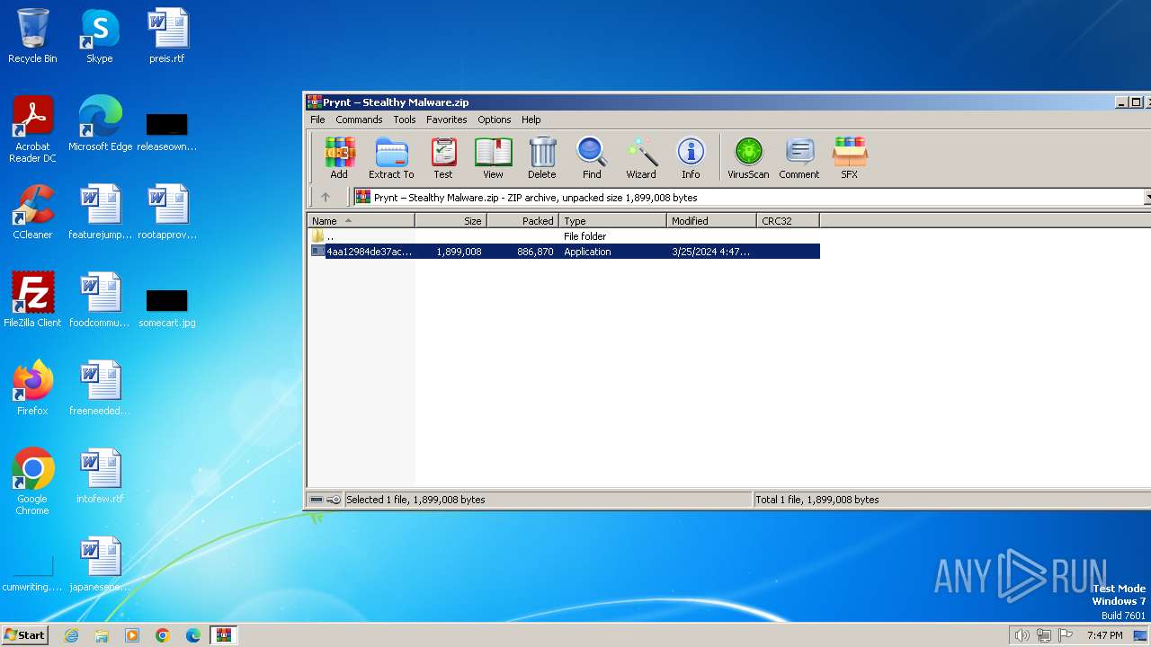Screen dimensions: 1151x647
Task: Click the Add toolbar icon in WinRAR
Action: (339, 158)
